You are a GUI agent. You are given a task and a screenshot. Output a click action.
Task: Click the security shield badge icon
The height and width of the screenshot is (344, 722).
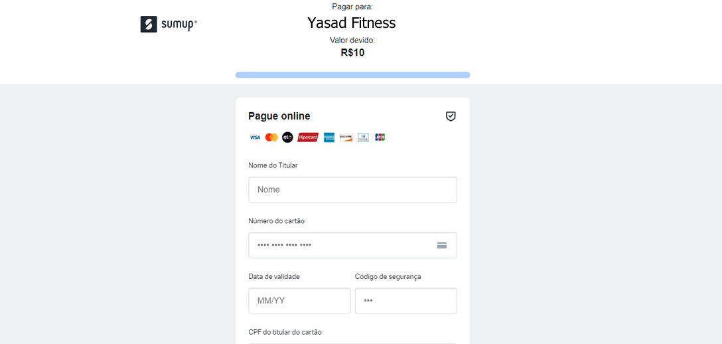point(451,116)
